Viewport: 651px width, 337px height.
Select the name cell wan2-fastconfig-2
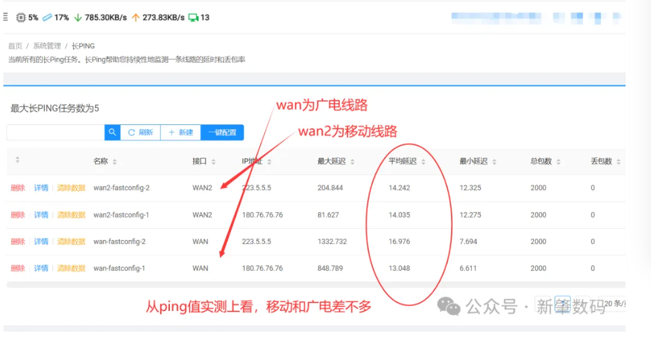click(x=121, y=188)
